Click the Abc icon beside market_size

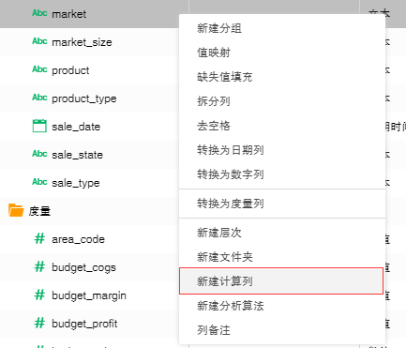click(39, 41)
